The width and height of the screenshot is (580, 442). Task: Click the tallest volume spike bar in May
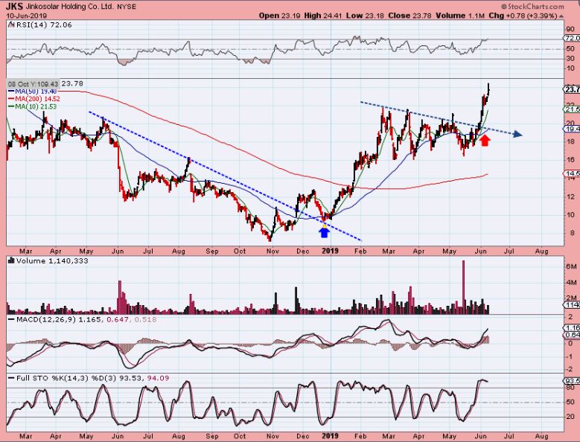(463, 287)
